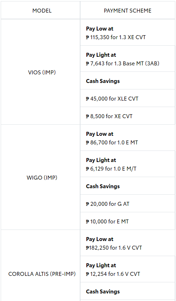Click Pay Light ₱6,129 for 1.0 E M/T
This screenshot has width=176, height=301.
click(128, 164)
